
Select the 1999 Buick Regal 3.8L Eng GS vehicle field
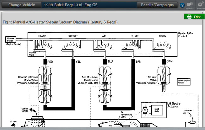pyautogui.click(x=89, y=5)
